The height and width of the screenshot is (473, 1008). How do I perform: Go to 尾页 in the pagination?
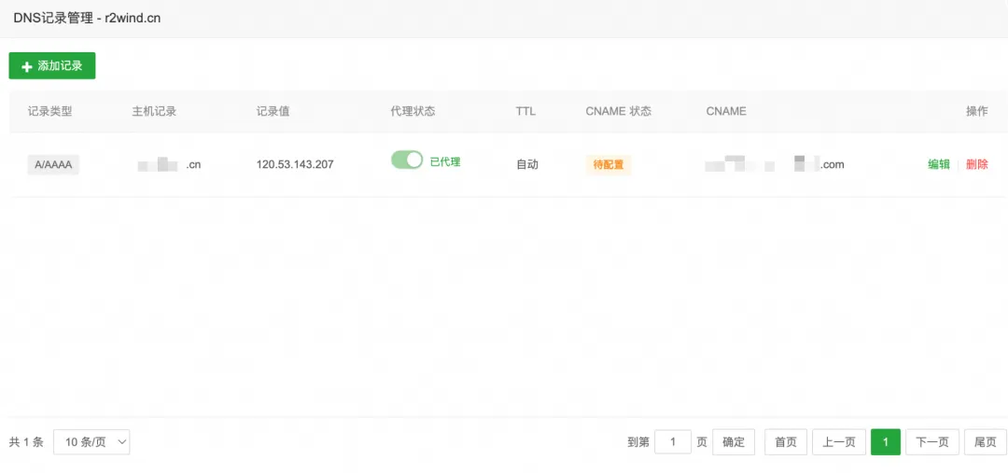(986, 442)
